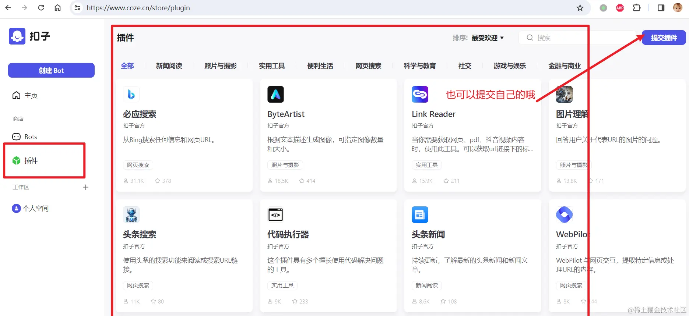Select the 科学与教育 category tab
This screenshot has width=689, height=316.
coord(419,66)
